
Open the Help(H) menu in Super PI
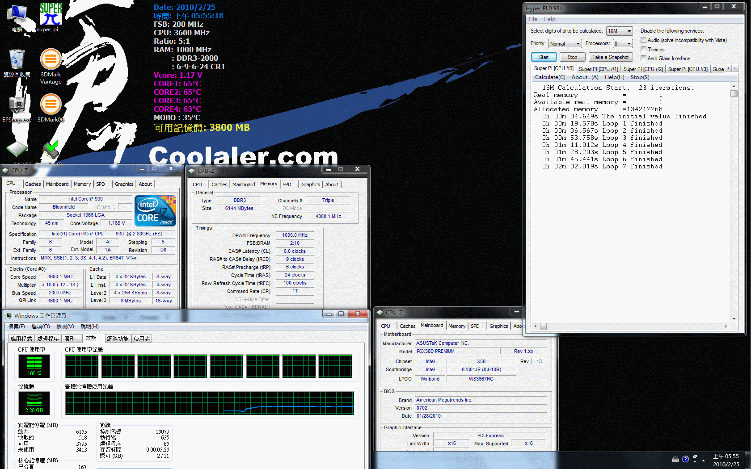tap(614, 77)
